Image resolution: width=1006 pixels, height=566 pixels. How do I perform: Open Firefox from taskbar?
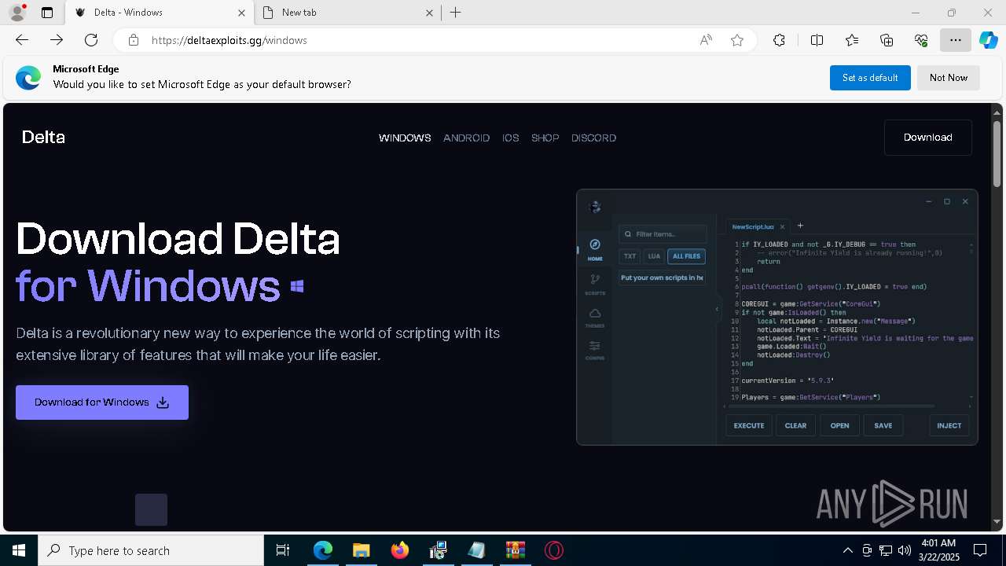(399, 550)
